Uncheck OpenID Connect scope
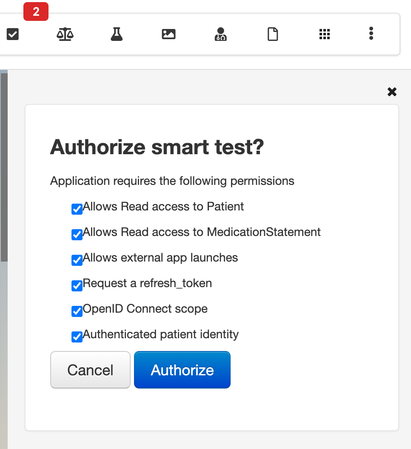Image resolution: width=411 pixels, height=449 pixels. coord(77,311)
